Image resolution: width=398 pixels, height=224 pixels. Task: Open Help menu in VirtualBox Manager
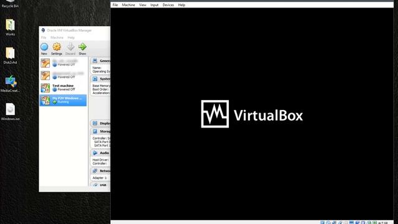[x=71, y=37]
